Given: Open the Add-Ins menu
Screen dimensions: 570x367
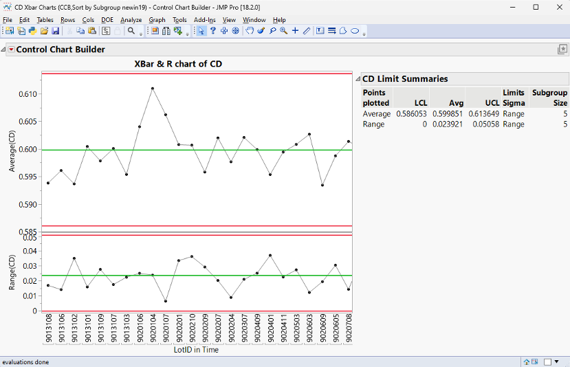Looking at the screenshot, I should [x=205, y=20].
